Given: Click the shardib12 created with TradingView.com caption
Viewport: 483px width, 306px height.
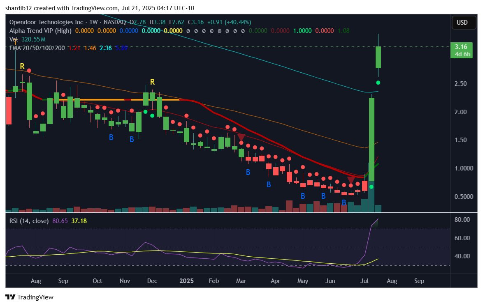Looking at the screenshot, I should 100,8.
